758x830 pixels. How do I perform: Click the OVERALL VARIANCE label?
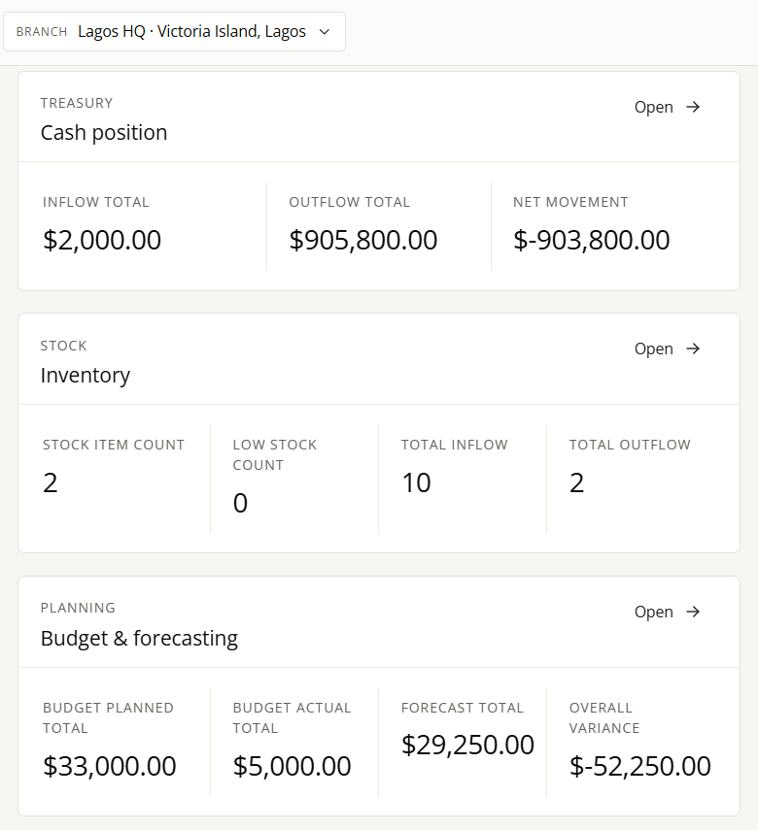[x=604, y=717]
